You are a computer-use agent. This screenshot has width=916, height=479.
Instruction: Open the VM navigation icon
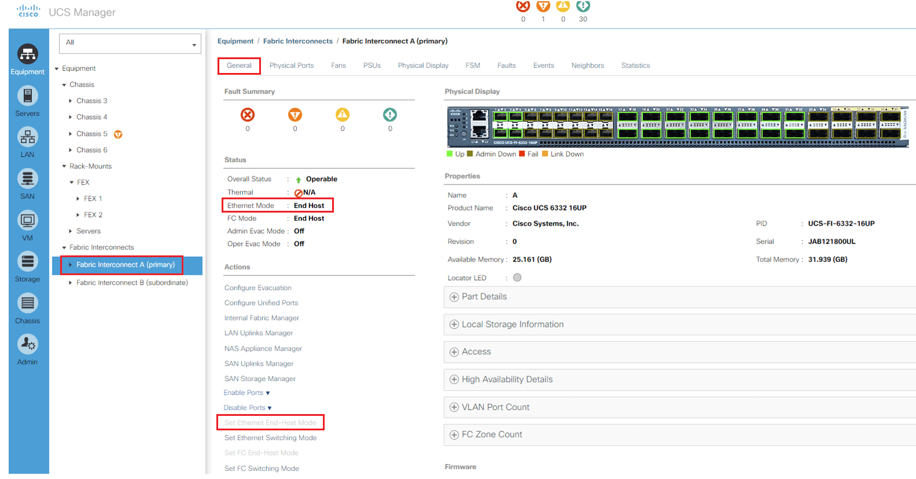pos(27,220)
